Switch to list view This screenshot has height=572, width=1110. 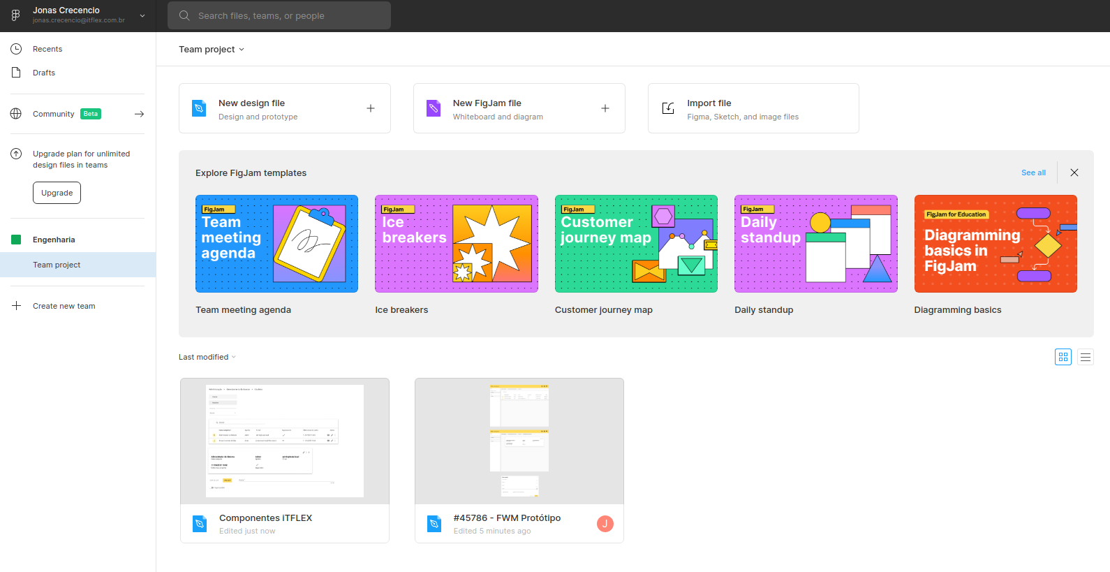[x=1086, y=357]
